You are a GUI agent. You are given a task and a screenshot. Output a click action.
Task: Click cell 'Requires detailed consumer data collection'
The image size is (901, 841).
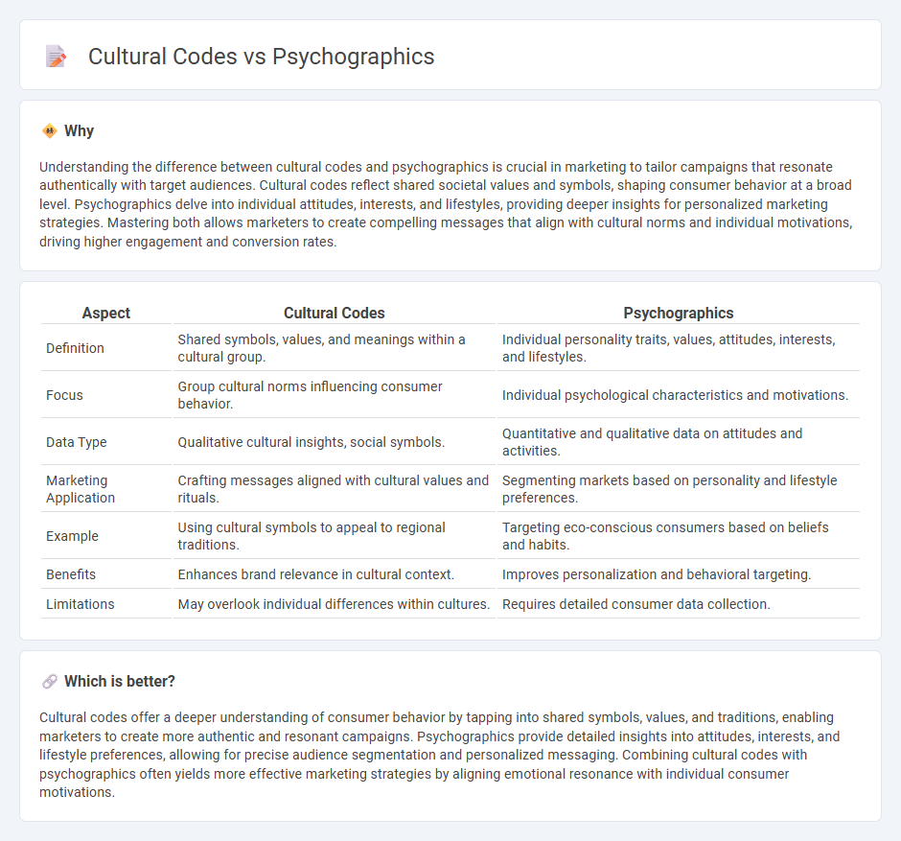[678, 604]
